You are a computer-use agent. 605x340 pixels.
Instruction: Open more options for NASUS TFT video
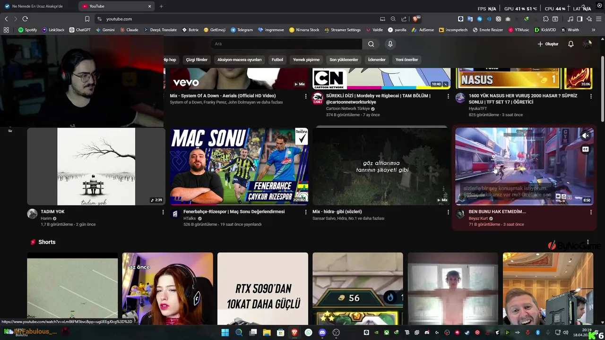[x=591, y=96]
